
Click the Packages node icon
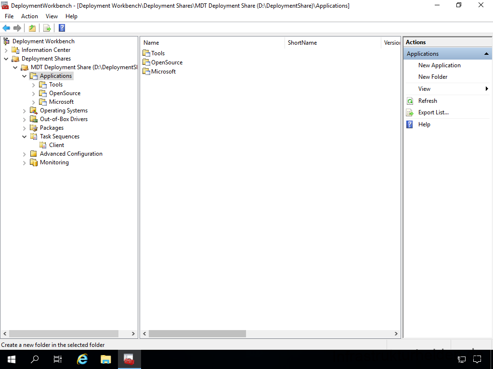34,128
